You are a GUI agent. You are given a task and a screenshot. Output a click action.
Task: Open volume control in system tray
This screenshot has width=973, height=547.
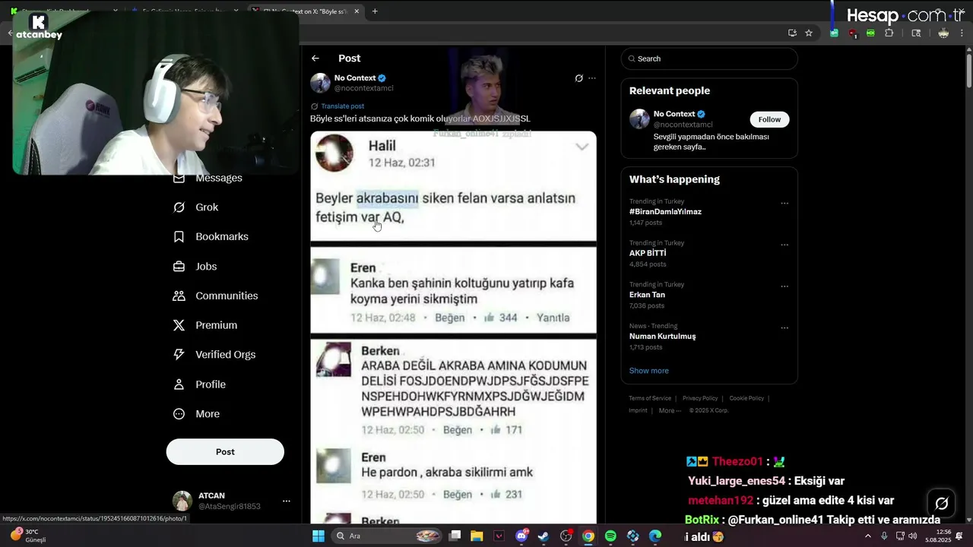point(912,536)
